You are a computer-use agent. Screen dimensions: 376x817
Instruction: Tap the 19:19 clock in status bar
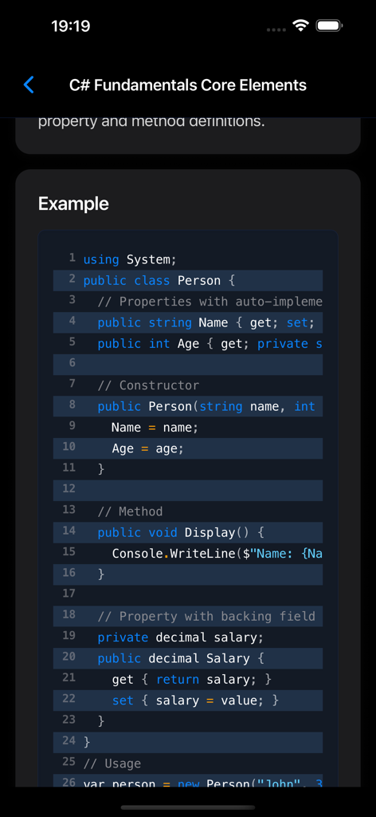click(x=71, y=26)
